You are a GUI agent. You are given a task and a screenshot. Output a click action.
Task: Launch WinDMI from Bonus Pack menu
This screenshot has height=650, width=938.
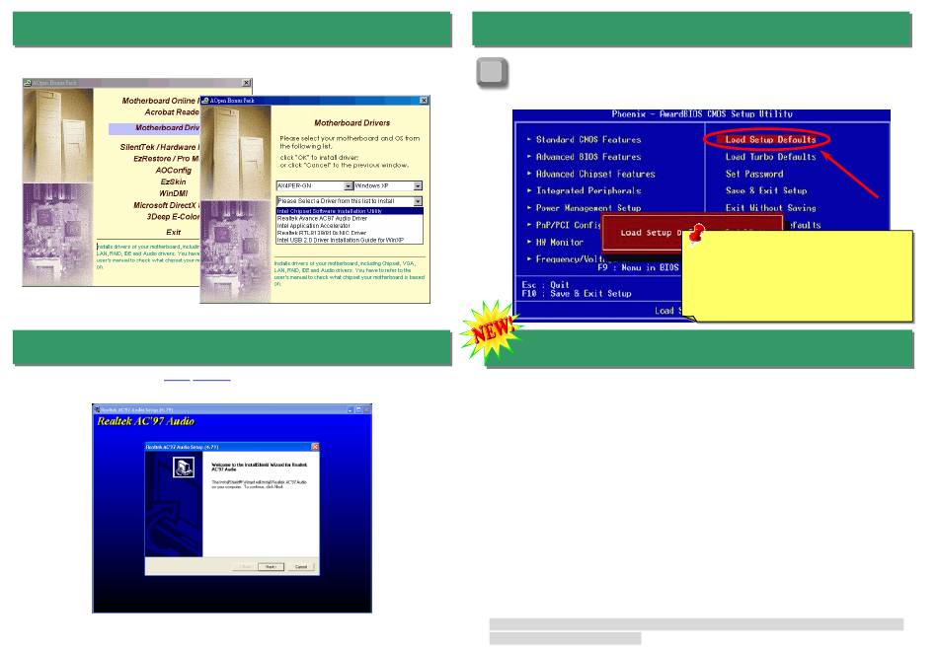(174, 193)
